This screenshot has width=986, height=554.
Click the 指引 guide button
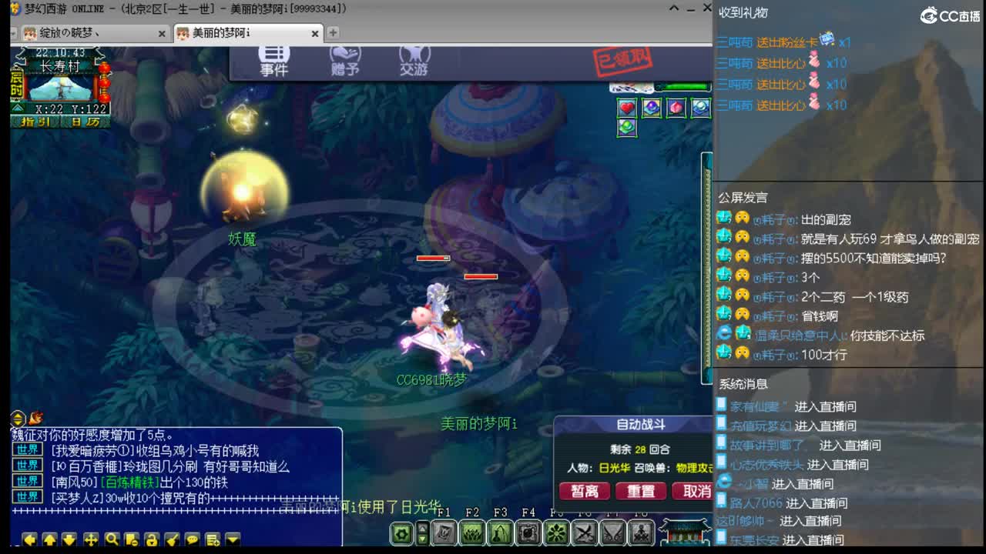tap(36, 122)
